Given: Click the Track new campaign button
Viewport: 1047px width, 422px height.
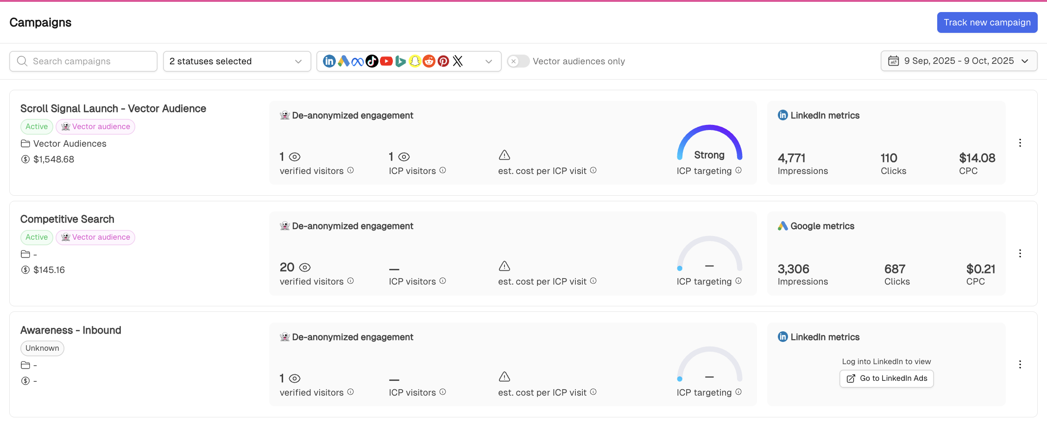Looking at the screenshot, I should point(987,22).
